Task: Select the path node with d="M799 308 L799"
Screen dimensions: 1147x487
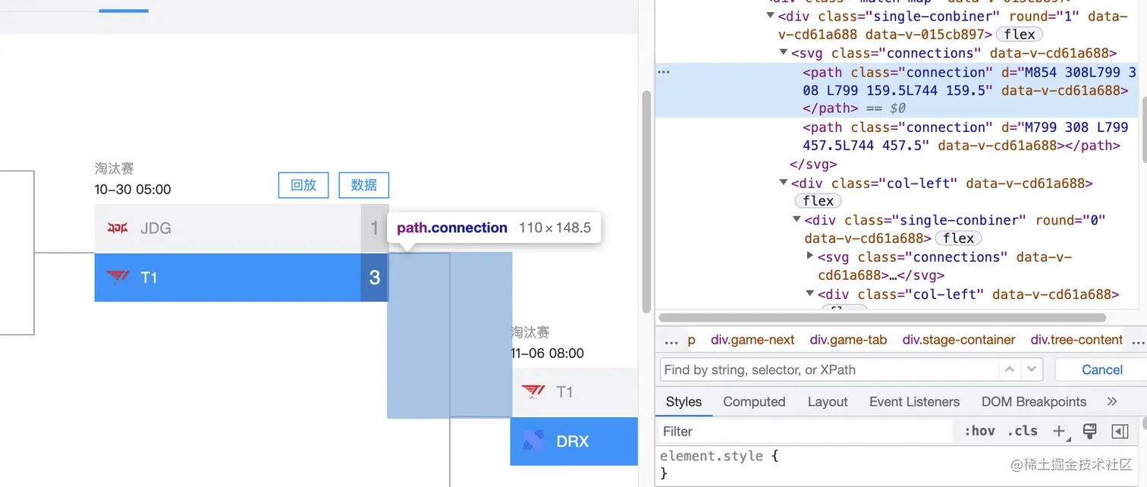Action: click(966, 137)
